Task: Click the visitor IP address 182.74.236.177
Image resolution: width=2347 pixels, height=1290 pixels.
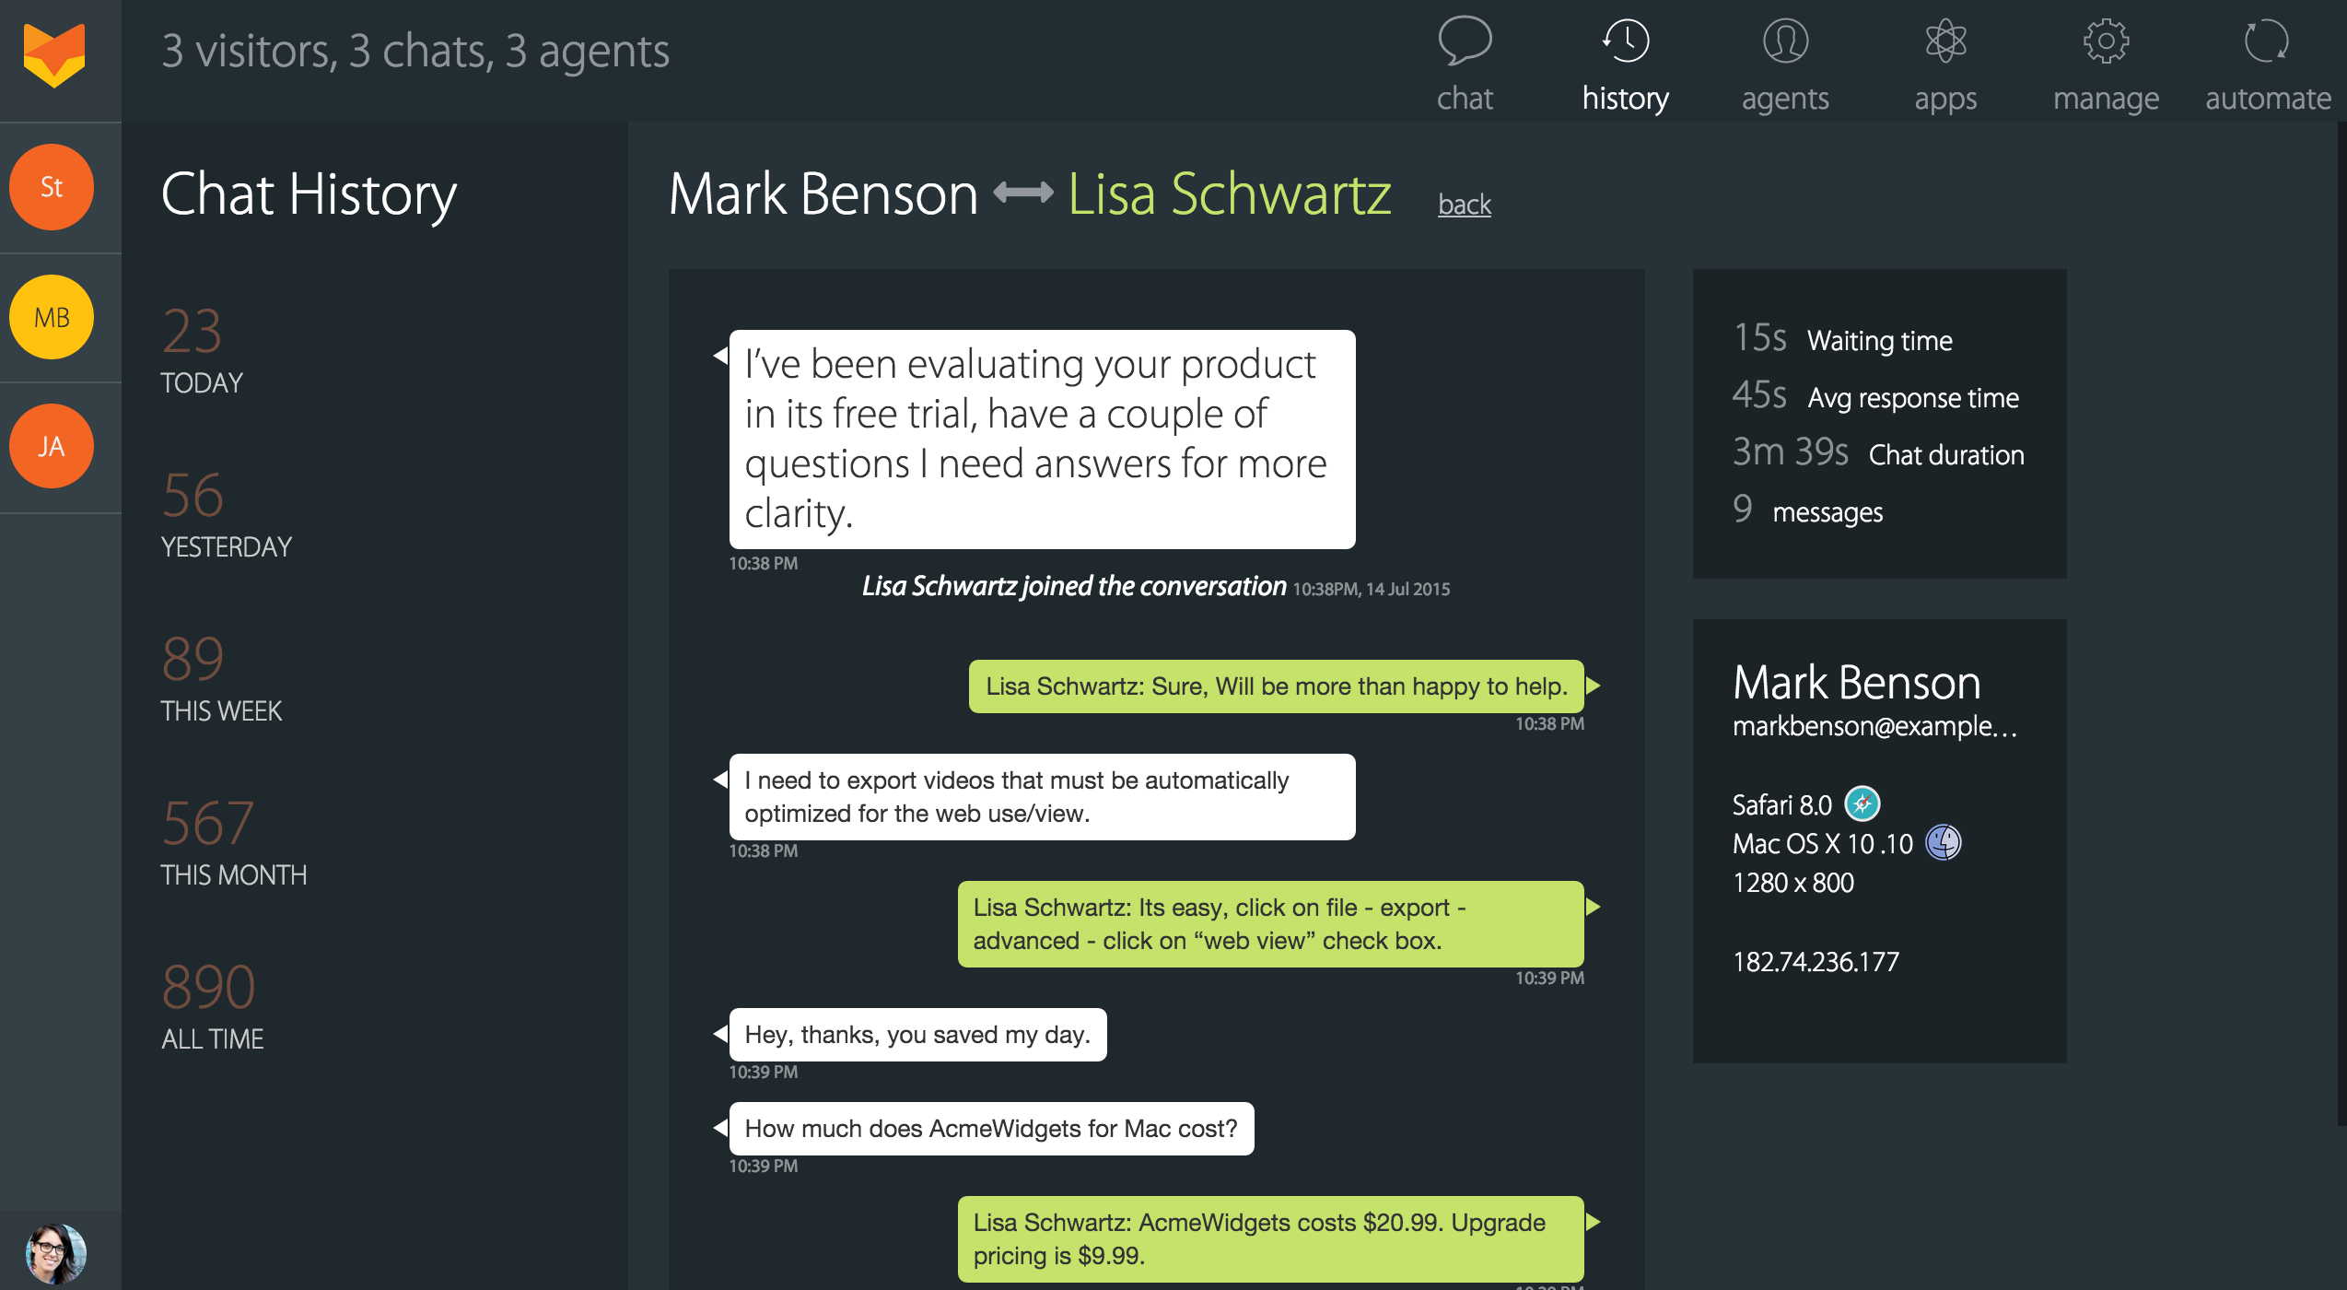Action: (x=1816, y=961)
